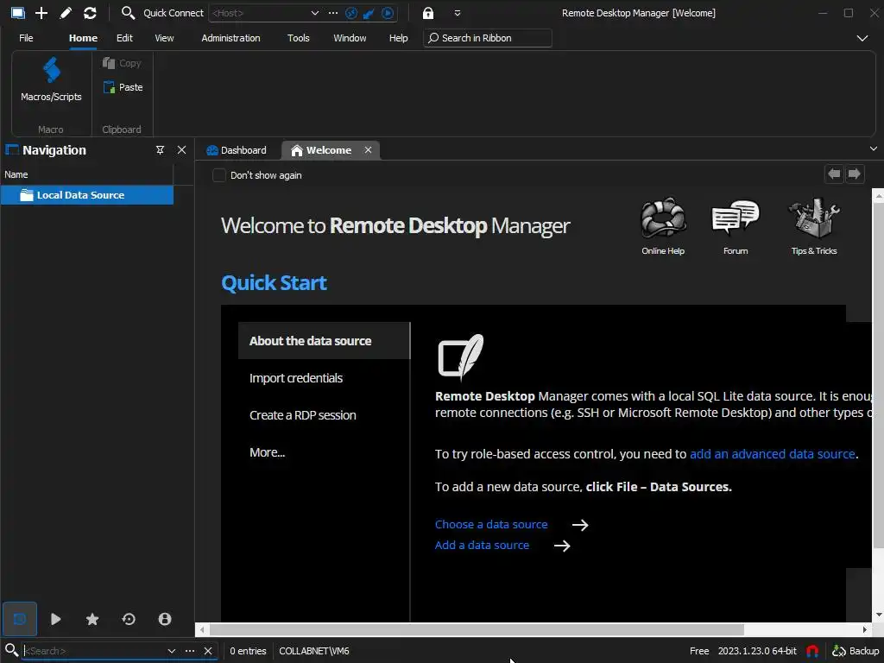Click the search magnifier in status bar

[11, 650]
